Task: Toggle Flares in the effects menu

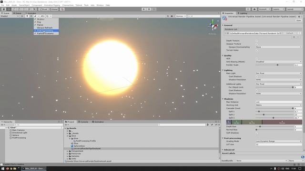Action: (x=46, y=25)
